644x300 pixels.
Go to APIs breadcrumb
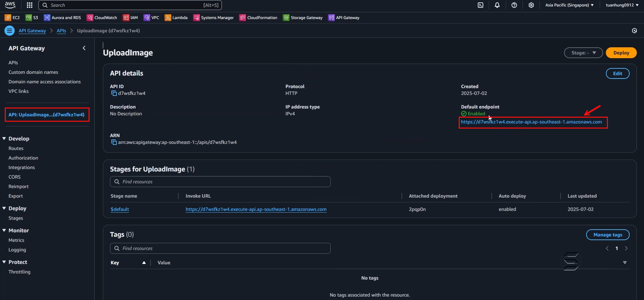(x=61, y=31)
